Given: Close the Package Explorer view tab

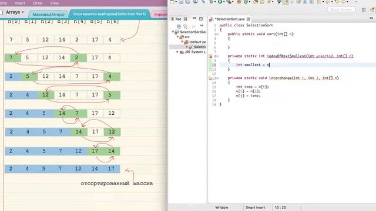Looking at the screenshot, I should pos(186,19).
